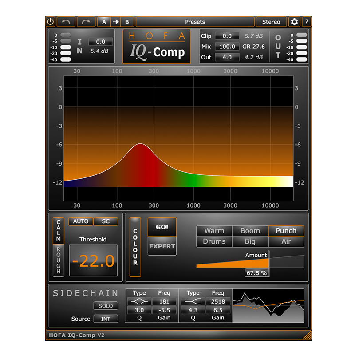The image size is (355, 355).
Task: Open help with the question mark icon
Action: click(306, 22)
